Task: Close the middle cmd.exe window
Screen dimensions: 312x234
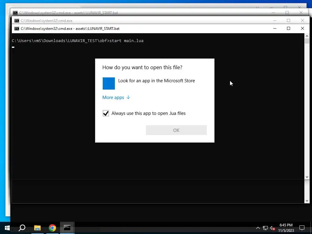Action: [303, 20]
